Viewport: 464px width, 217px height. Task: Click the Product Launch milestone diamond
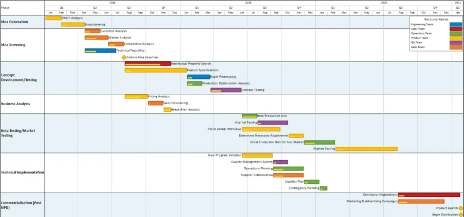(460, 208)
